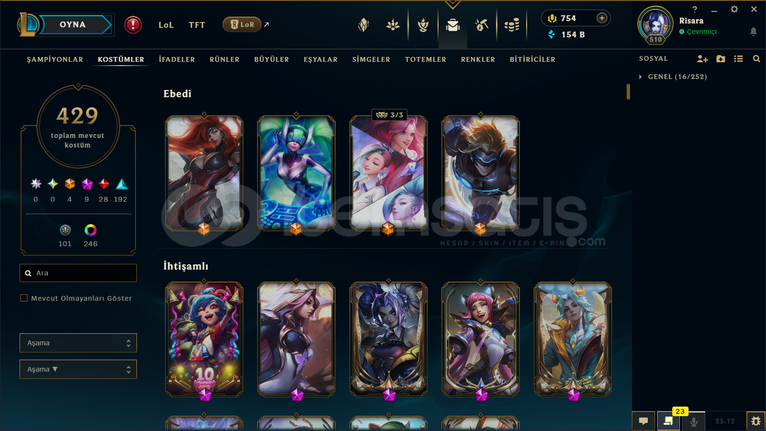Click the Ara search field
Image resolution: width=766 pixels, height=431 pixels.
pos(78,273)
